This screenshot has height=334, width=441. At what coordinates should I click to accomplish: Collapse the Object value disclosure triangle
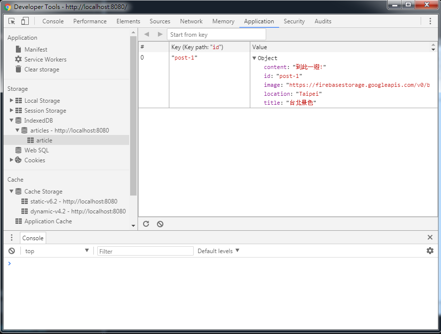coord(254,58)
